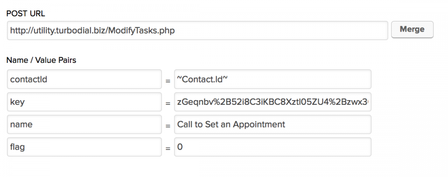Select the contactId name field
Viewport: 448px width, 177px height.
pyautogui.click(x=84, y=79)
